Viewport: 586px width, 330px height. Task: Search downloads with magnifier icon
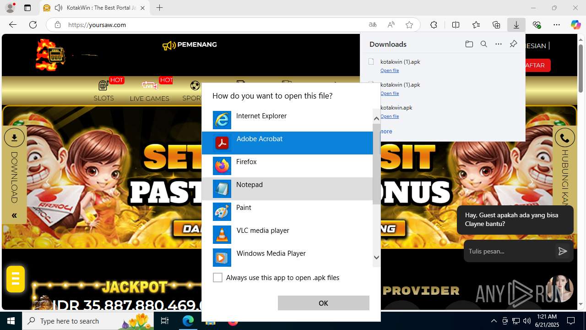483,44
